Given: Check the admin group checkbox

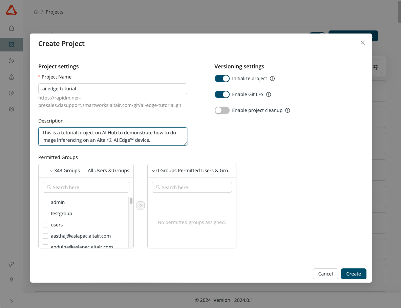Looking at the screenshot, I should [45, 202].
